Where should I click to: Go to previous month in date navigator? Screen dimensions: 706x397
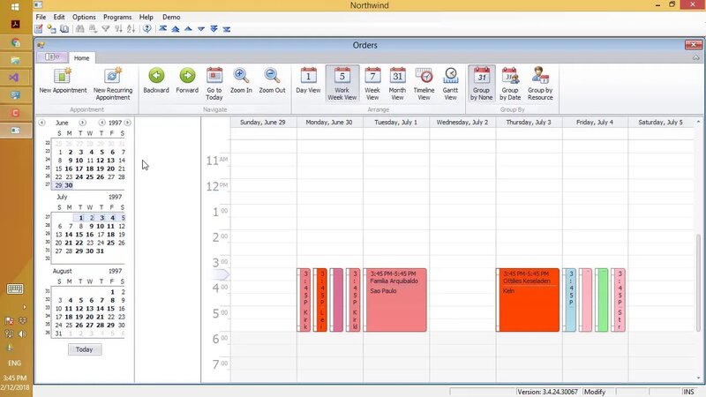coord(41,123)
